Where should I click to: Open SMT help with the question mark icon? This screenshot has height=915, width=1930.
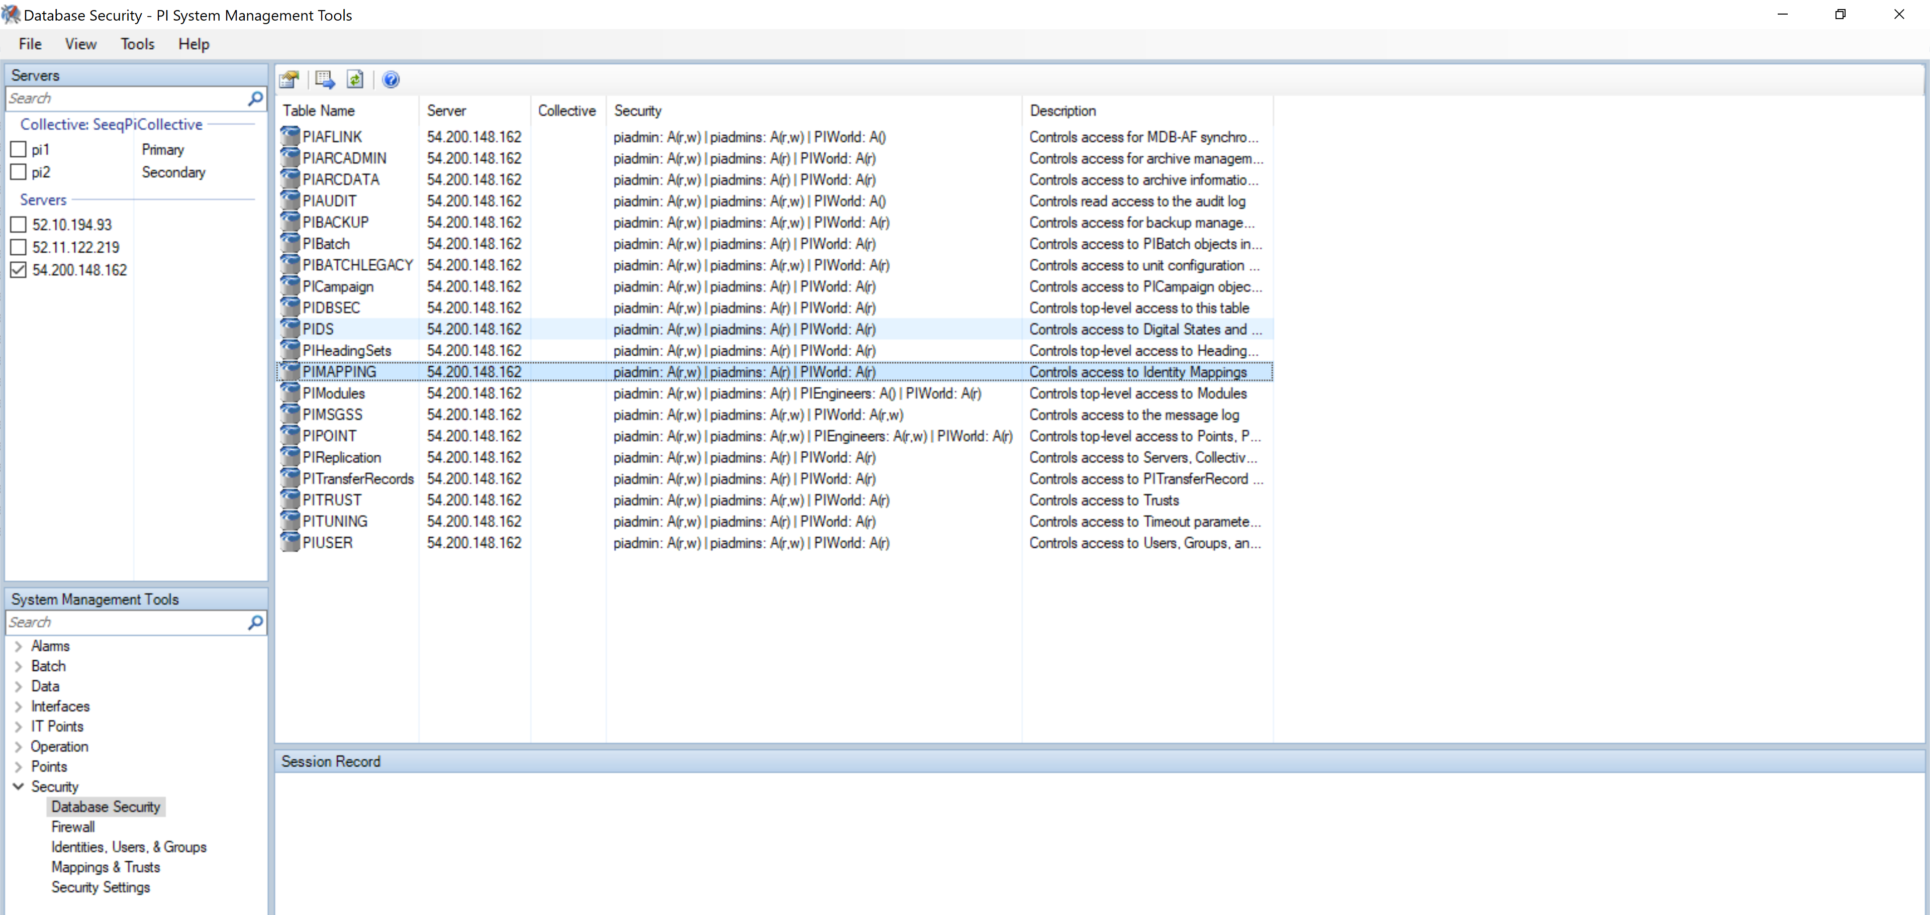pos(391,79)
